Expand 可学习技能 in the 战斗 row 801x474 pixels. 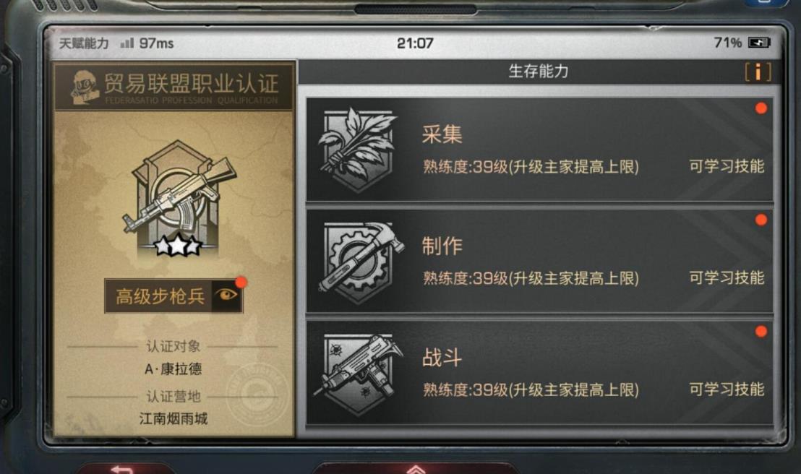727,389
